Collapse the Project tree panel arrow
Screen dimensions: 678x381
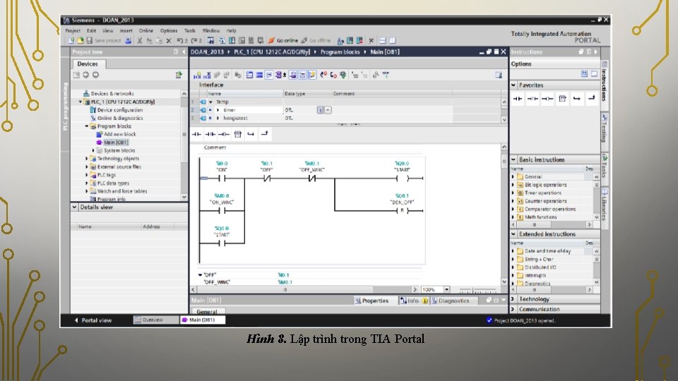click(184, 52)
